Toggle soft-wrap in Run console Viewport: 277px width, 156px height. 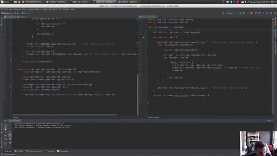[10, 132]
